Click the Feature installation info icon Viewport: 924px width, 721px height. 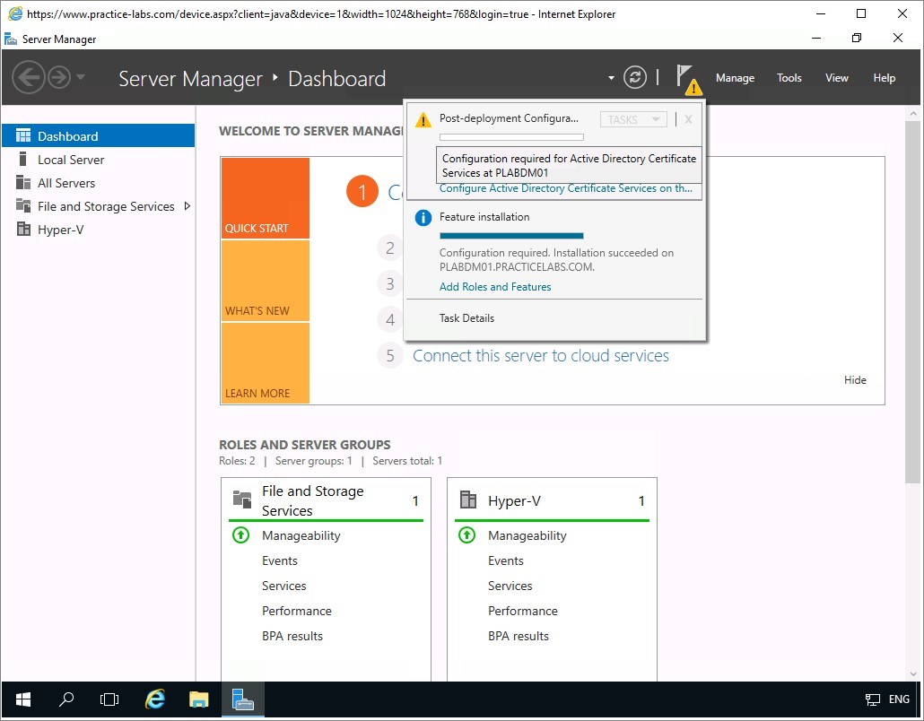(x=423, y=218)
